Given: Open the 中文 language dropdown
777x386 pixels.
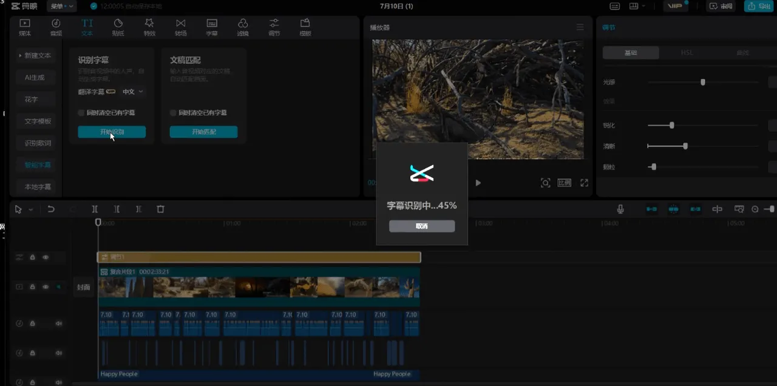Looking at the screenshot, I should (x=133, y=92).
